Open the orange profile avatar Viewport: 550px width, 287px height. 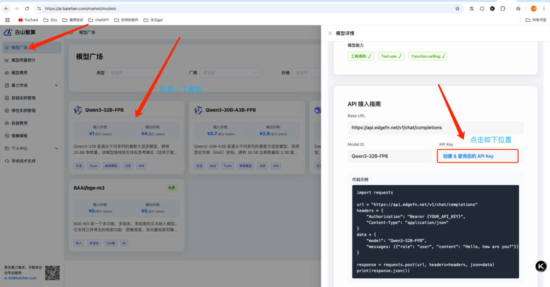[533, 9]
